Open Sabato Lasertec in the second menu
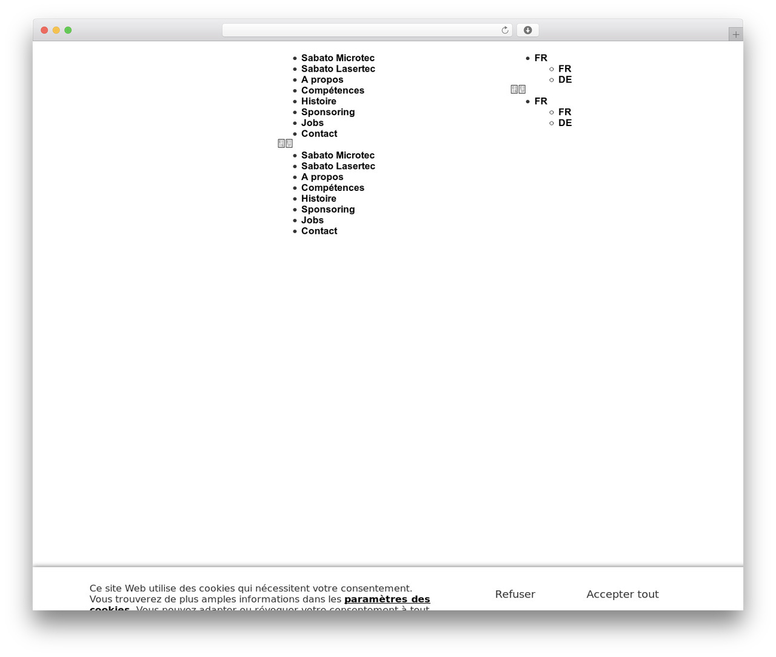 point(338,166)
